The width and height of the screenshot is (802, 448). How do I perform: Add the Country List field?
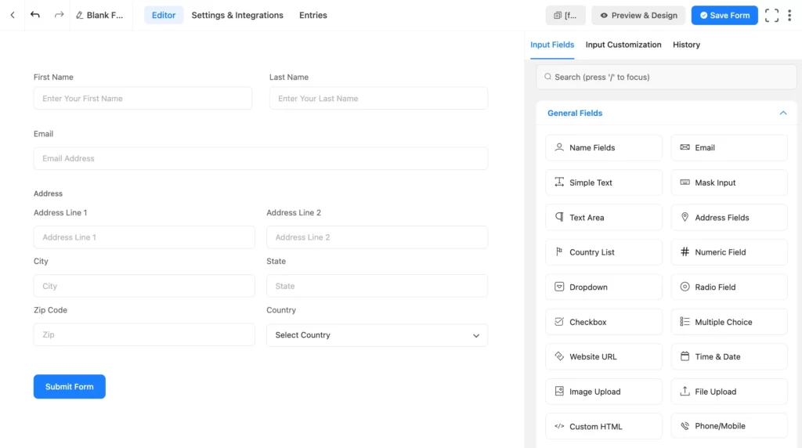tap(604, 252)
